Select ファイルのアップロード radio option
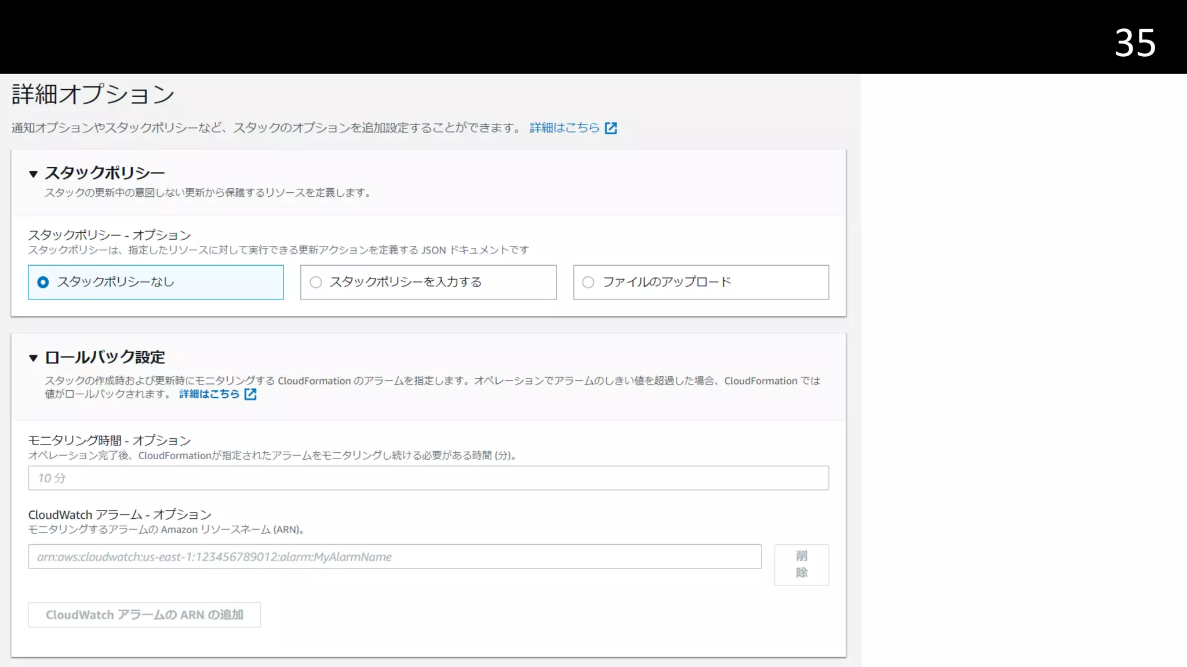Image resolution: width=1187 pixels, height=667 pixels. pyautogui.click(x=588, y=283)
